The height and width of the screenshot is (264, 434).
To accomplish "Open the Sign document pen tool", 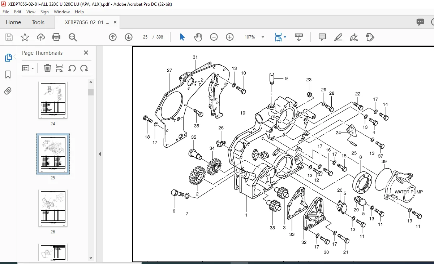I will (354, 37).
